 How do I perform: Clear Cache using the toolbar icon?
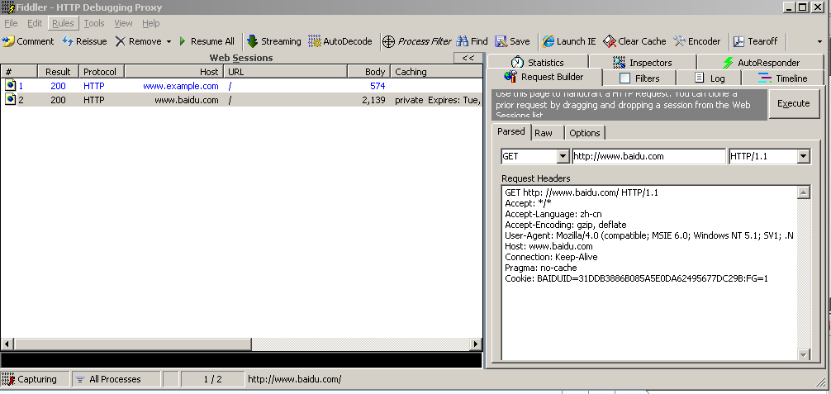pyautogui.click(x=610, y=41)
